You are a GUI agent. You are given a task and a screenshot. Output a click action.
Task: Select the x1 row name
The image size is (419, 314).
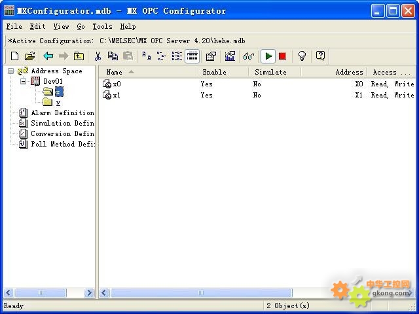click(117, 95)
